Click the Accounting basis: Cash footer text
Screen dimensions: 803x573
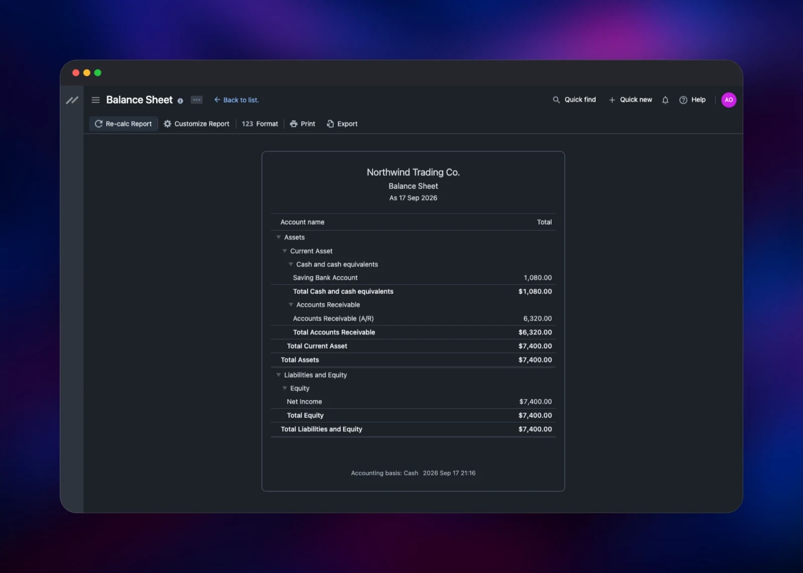coord(384,473)
